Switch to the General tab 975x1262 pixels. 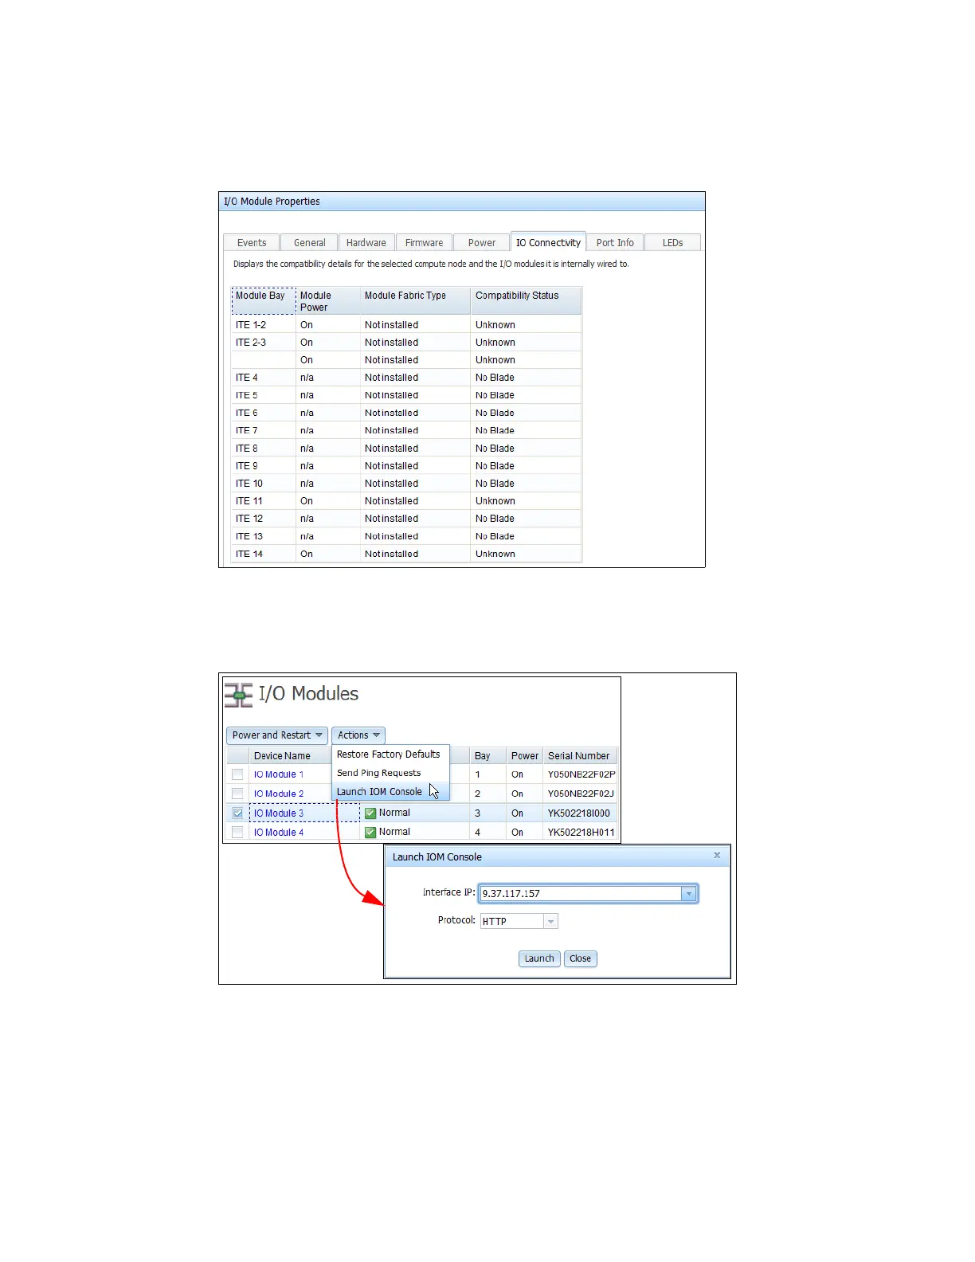pyautogui.click(x=309, y=243)
